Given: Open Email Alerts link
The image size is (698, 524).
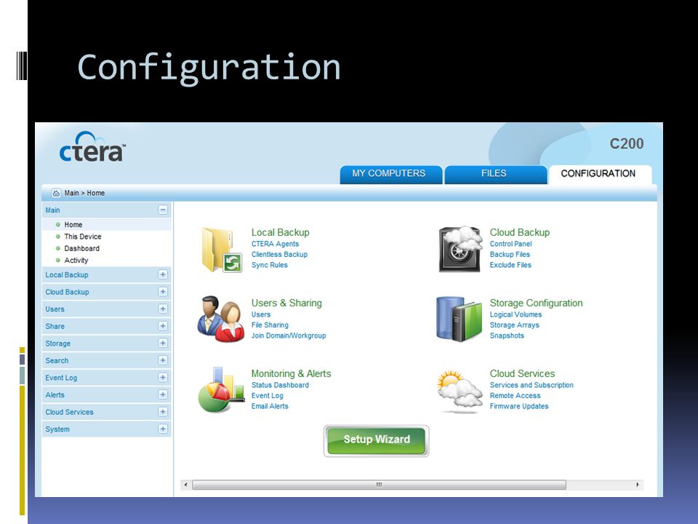Looking at the screenshot, I should click(270, 406).
